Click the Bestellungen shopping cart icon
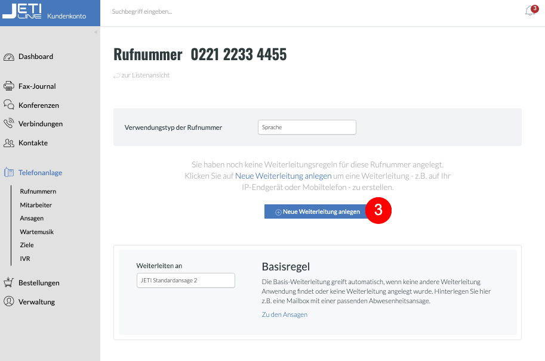The width and height of the screenshot is (545, 361). tap(8, 283)
